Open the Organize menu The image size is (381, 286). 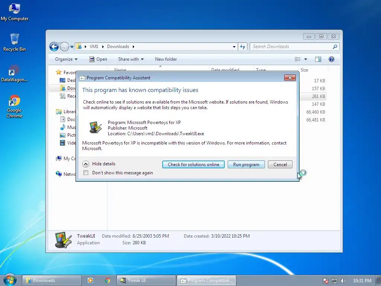[x=66, y=59]
